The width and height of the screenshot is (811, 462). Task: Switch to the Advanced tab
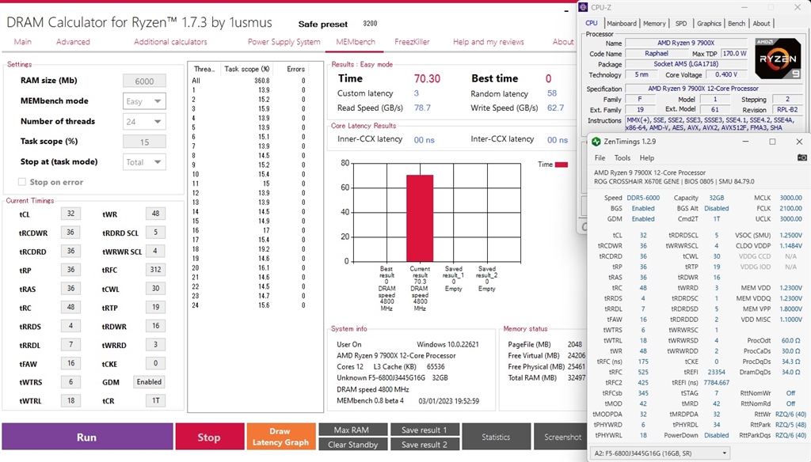(73, 42)
